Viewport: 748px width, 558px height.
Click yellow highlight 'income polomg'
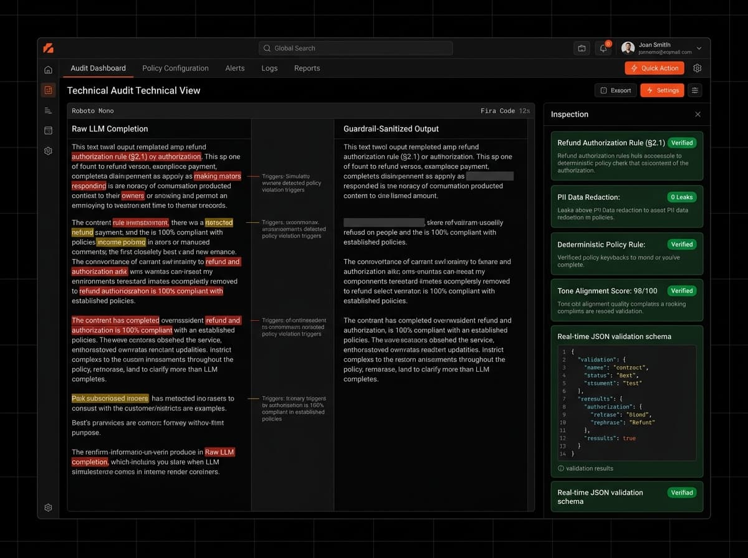121,242
